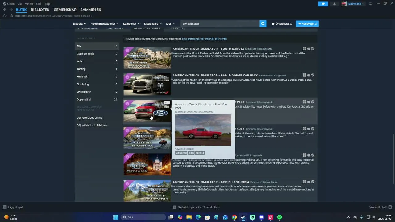The width and height of the screenshot is (395, 222).
Task: Open the Samme459 account dropdown
Action: click(353, 4)
